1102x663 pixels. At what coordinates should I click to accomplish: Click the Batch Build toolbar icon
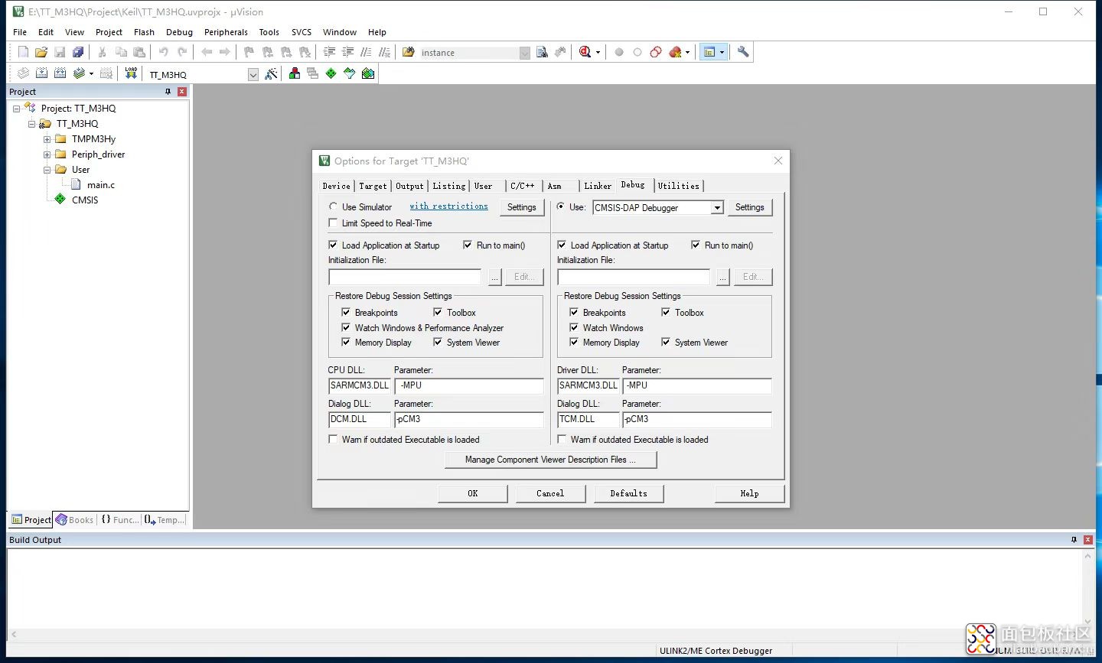tap(79, 73)
